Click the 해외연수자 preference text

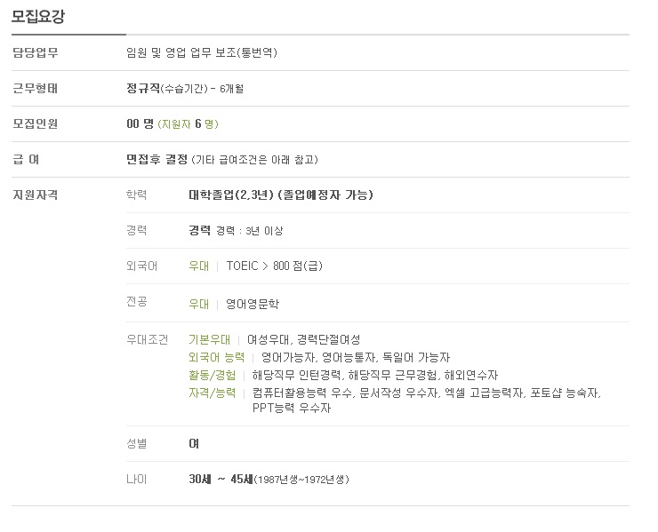[x=469, y=375]
